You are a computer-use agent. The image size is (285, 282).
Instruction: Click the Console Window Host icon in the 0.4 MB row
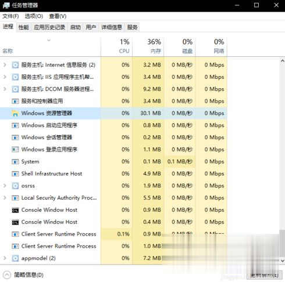15,222
